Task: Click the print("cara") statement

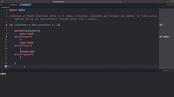Action: (x=23, y=37)
